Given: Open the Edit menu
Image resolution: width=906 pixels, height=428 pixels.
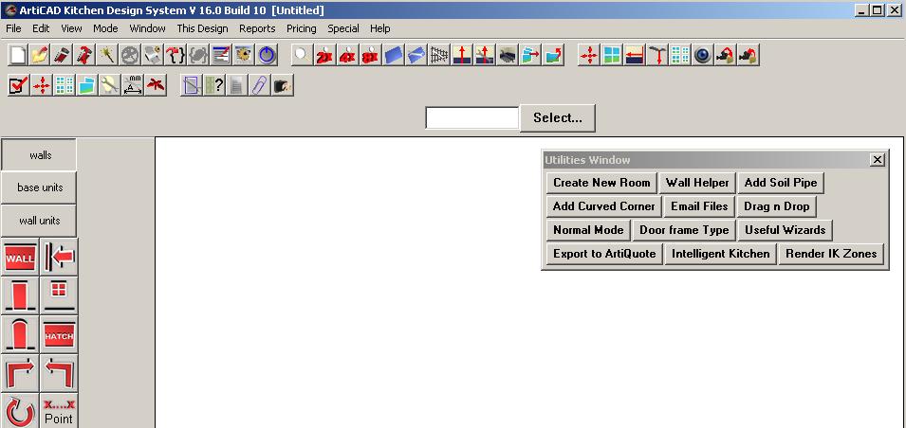Looking at the screenshot, I should pos(41,28).
